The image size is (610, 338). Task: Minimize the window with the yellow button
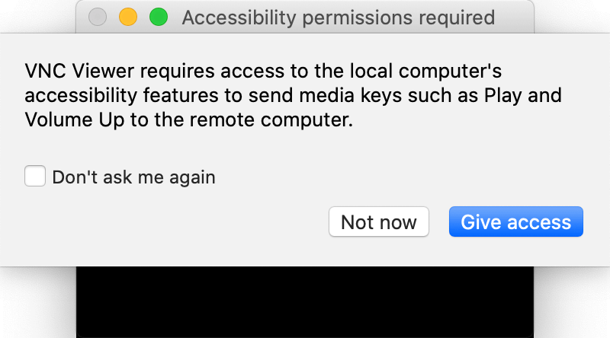(128, 17)
